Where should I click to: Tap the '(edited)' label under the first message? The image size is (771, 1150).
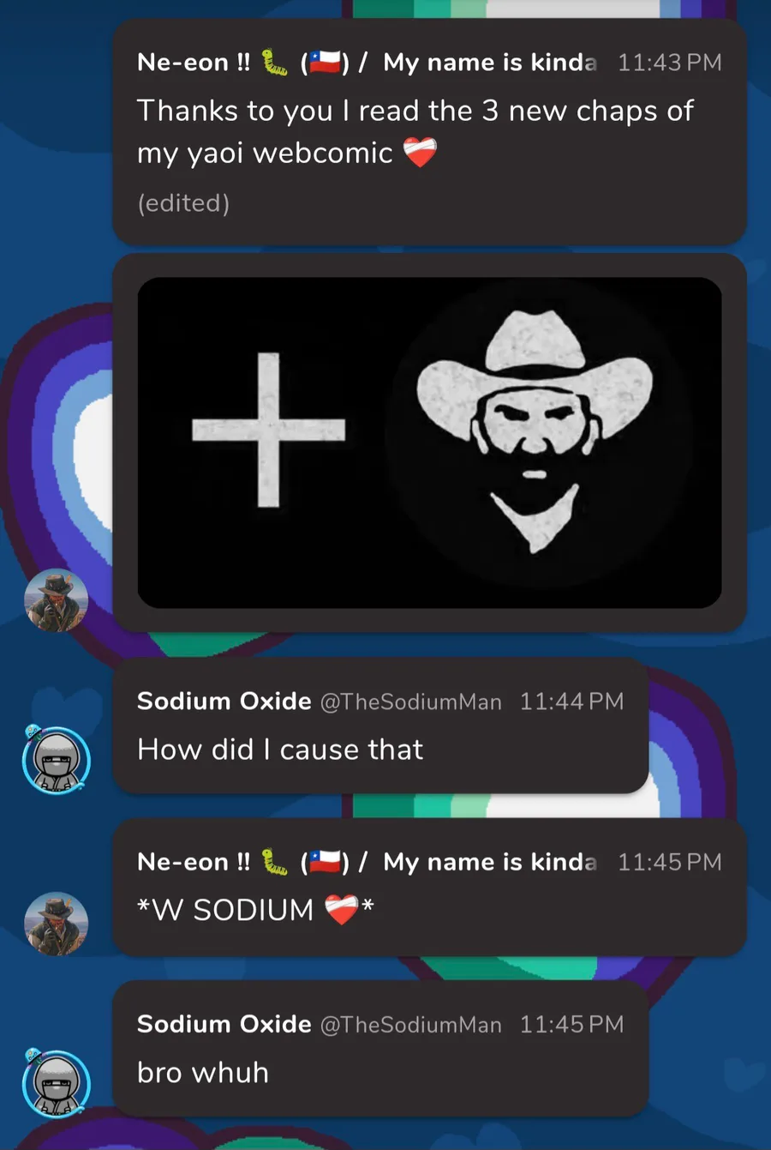[x=183, y=203]
